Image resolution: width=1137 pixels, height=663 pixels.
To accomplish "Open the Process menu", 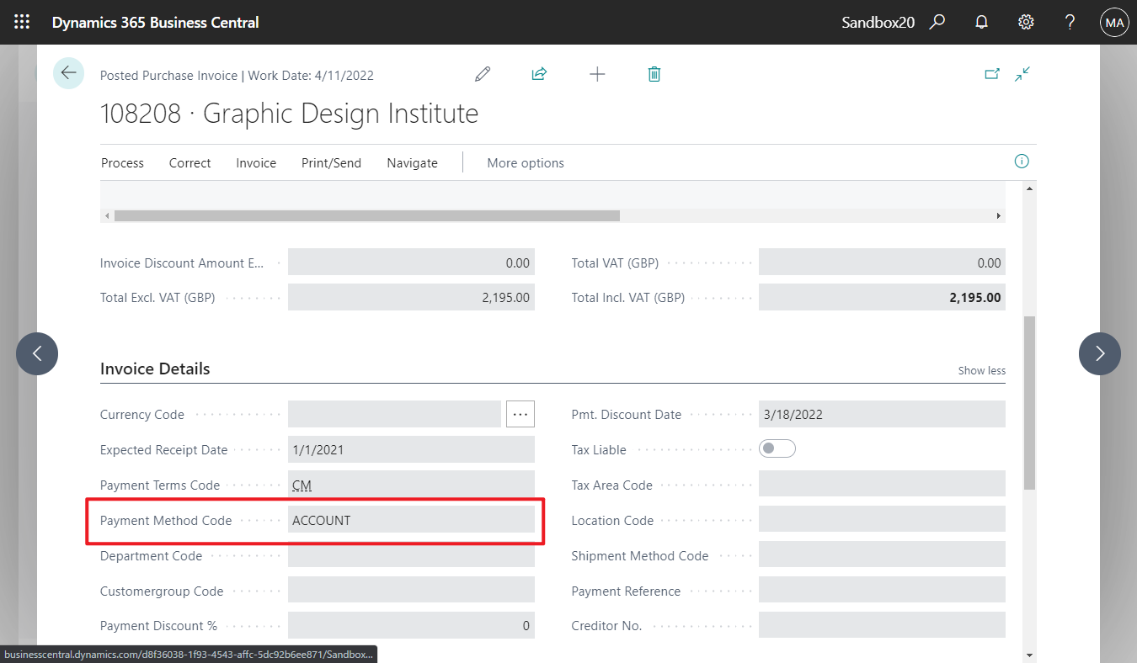I will click(x=121, y=162).
